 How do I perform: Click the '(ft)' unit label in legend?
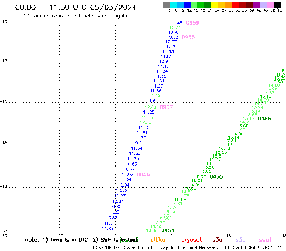279,10
